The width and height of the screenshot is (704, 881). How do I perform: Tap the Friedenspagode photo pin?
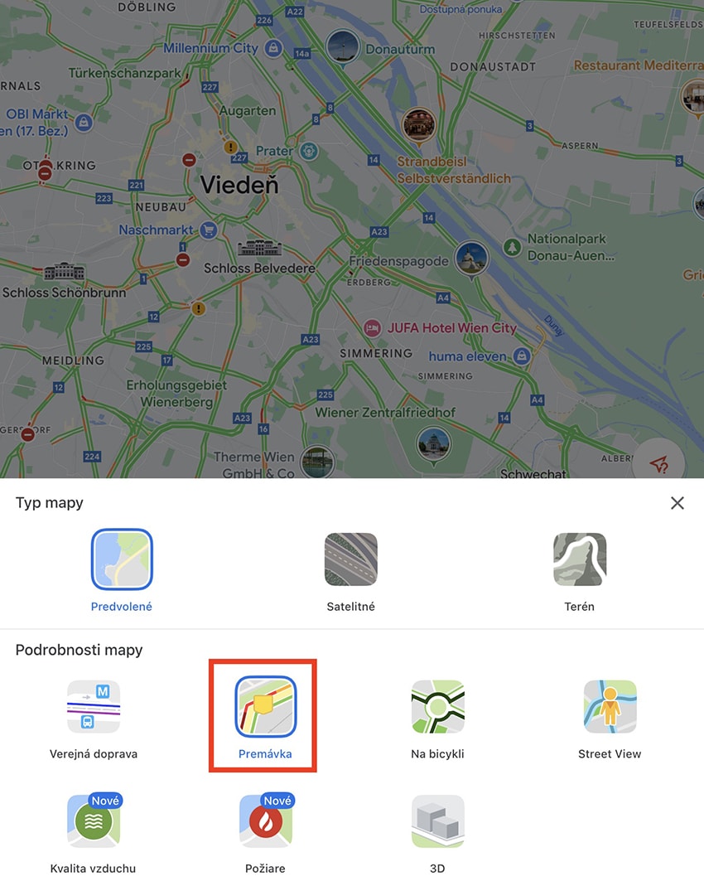pyautogui.click(x=471, y=259)
